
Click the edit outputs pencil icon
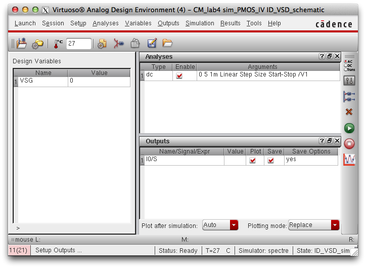(152, 43)
